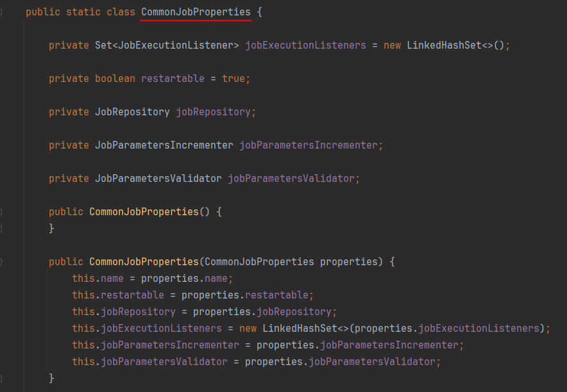Screen dimensions: 567x392
Task: Click 'new' keyword inside the copy constructor
Action: tap(248, 328)
